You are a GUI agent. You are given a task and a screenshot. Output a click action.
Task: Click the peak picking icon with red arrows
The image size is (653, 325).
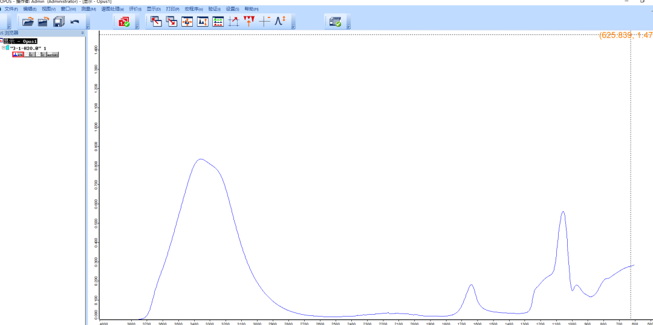(x=249, y=22)
